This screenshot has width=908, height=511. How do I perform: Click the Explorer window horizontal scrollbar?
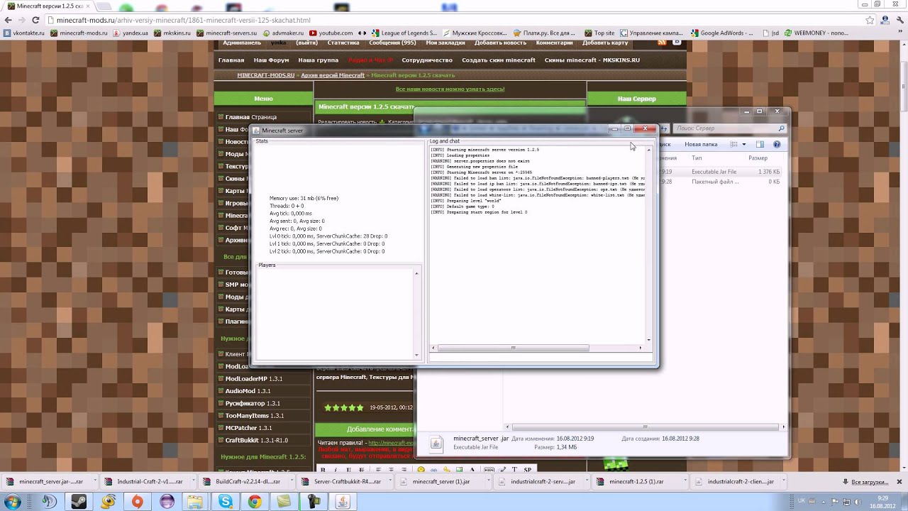pos(645,427)
